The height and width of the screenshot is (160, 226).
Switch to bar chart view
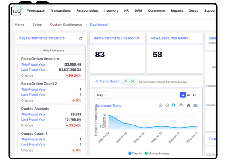(x=189, y=95)
